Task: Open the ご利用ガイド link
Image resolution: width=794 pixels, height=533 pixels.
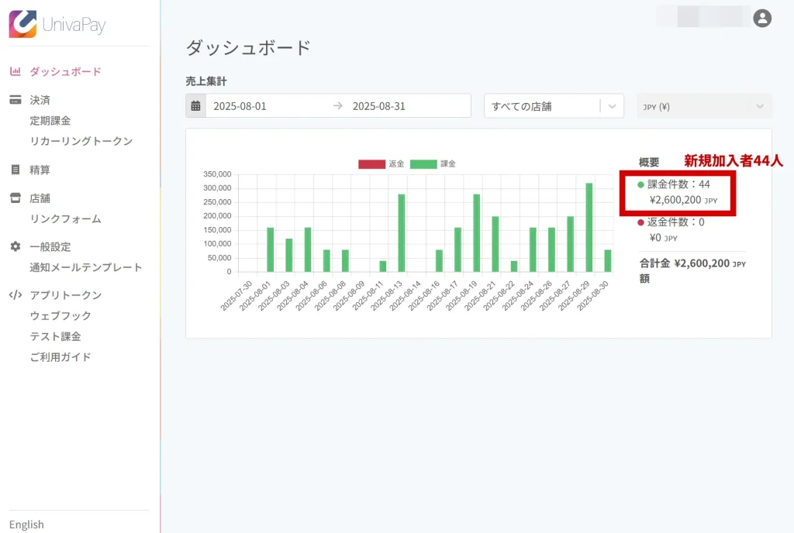Action: 60,357
